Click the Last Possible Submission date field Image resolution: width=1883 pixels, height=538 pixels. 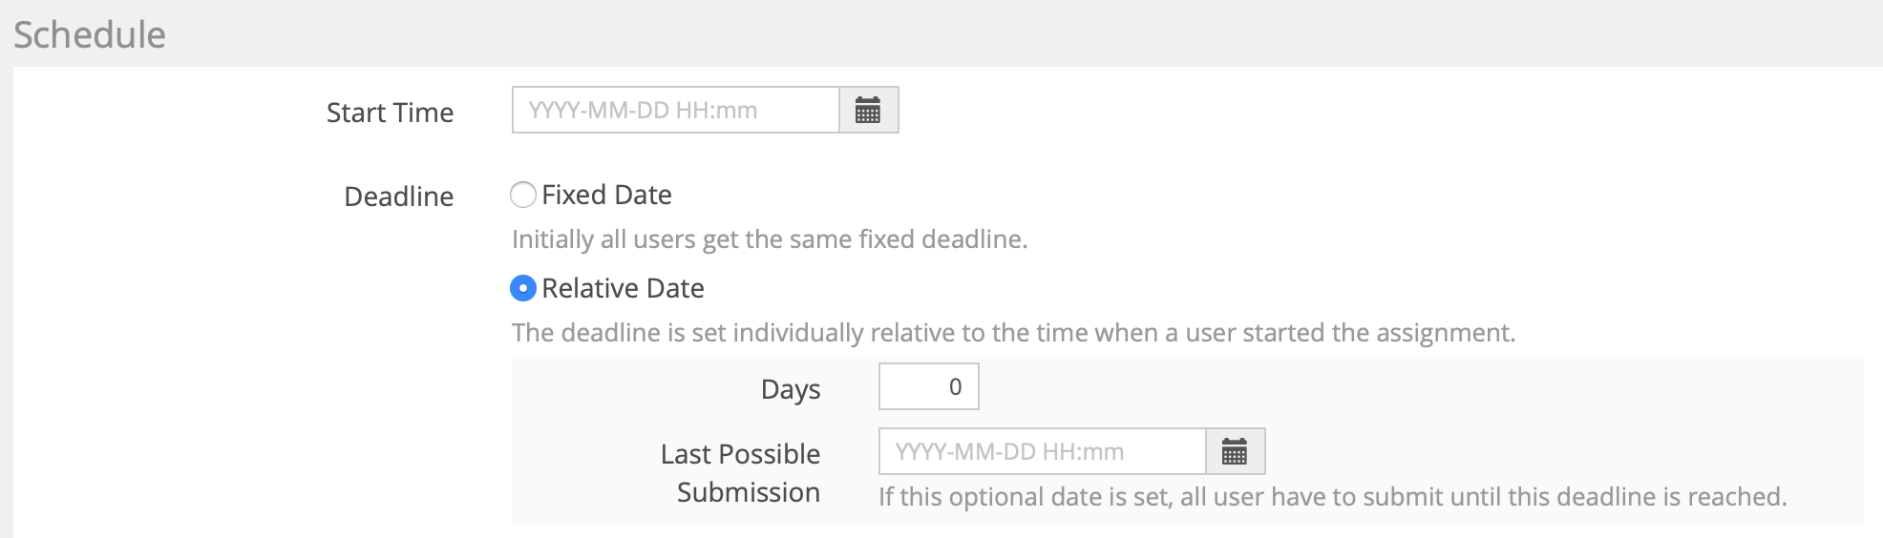[1042, 452]
